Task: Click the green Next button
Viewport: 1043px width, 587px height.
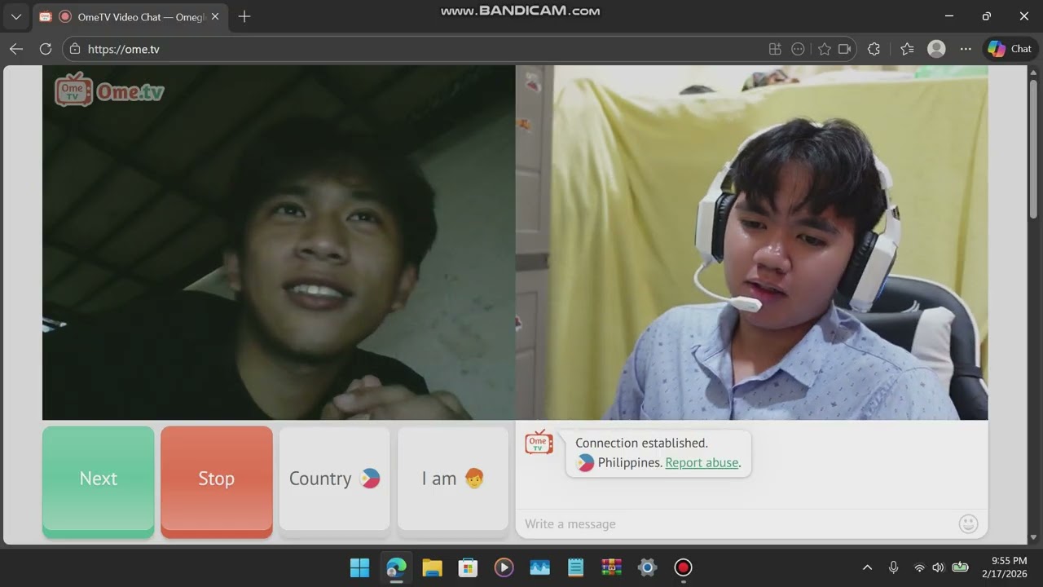Action: (x=98, y=479)
